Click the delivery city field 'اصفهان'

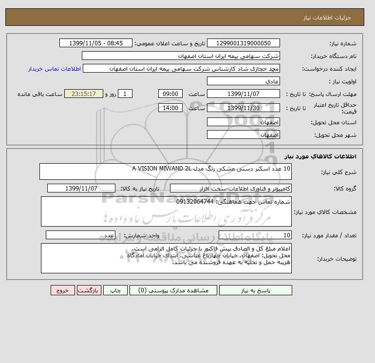tap(243, 134)
